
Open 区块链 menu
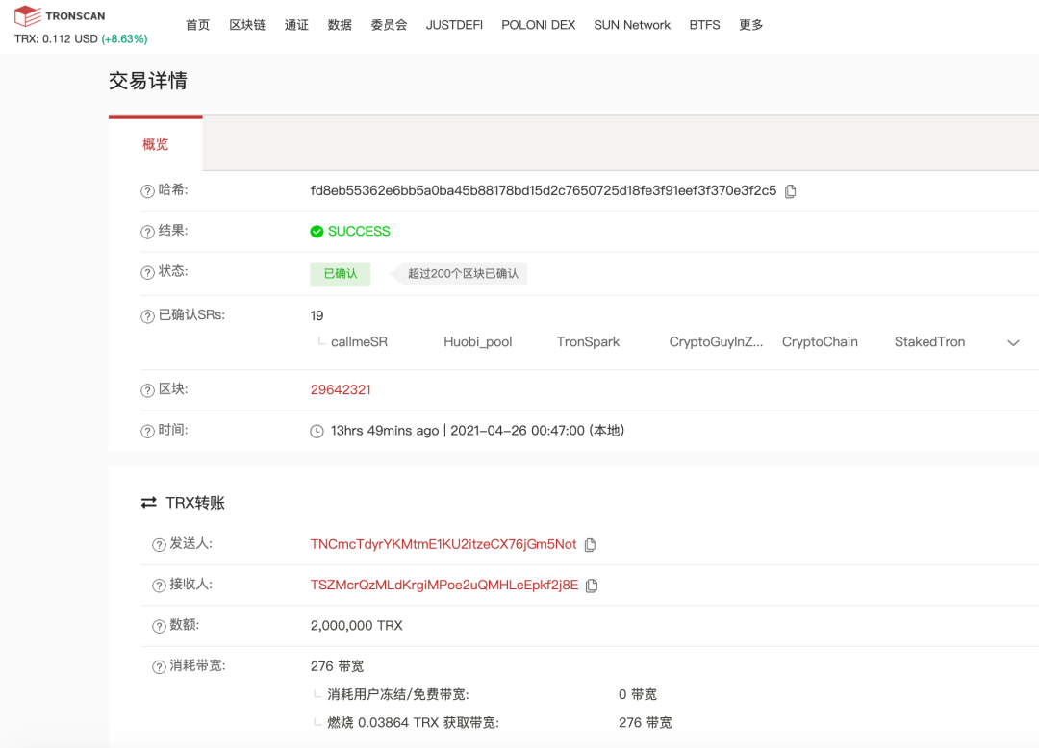coord(247,25)
